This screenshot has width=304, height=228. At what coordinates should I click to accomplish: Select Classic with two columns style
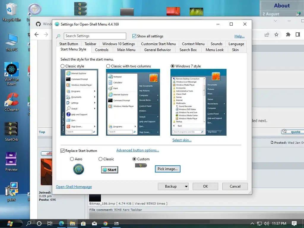click(x=108, y=66)
